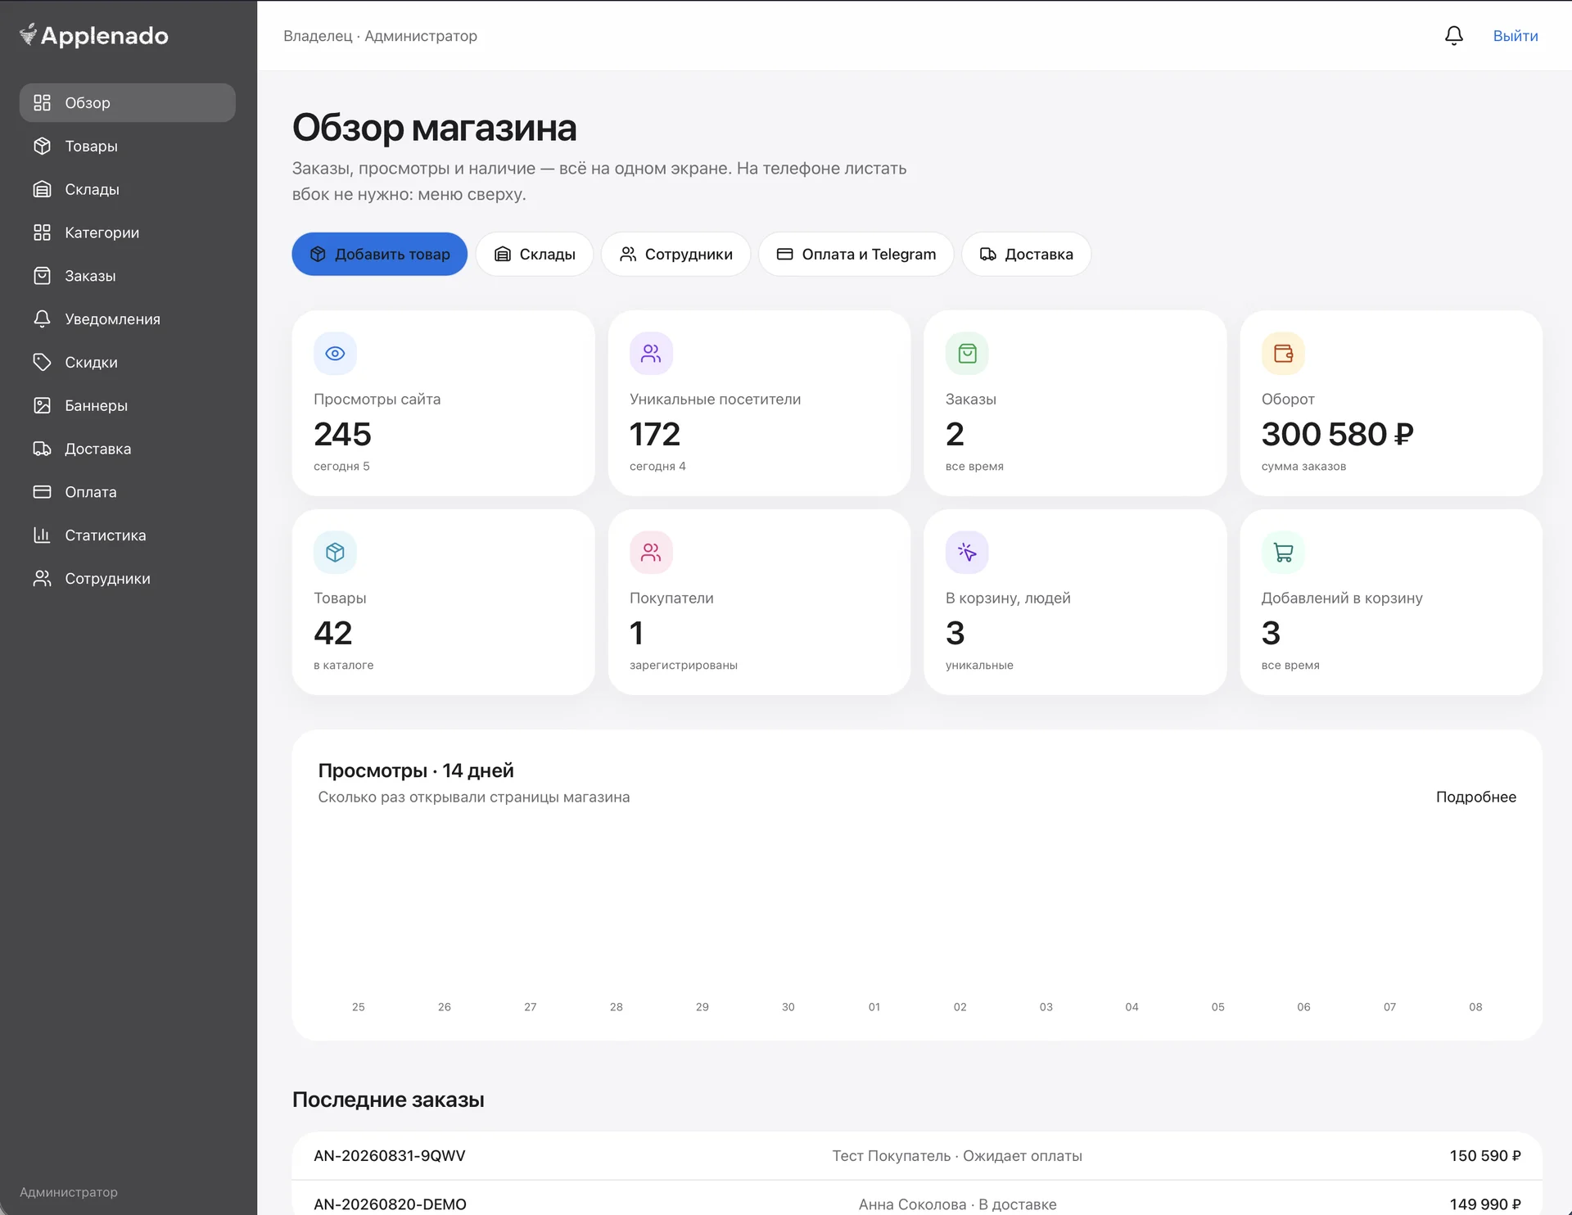Click the Склады quick-action button
1572x1215 pixels.
pyautogui.click(x=534, y=254)
